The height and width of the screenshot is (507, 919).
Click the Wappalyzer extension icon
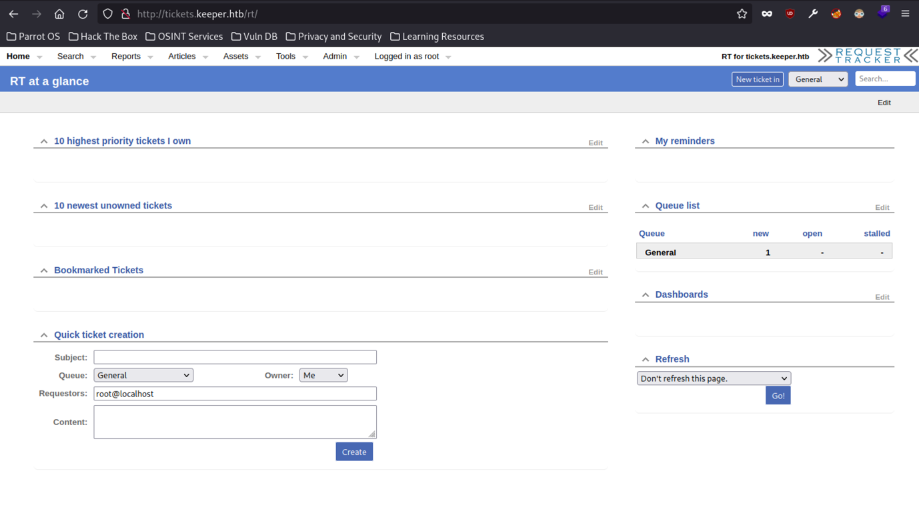pyautogui.click(x=858, y=13)
